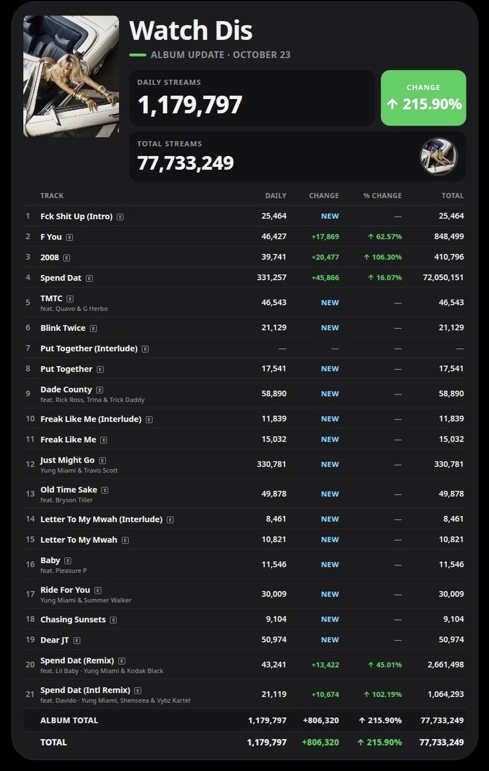The width and height of the screenshot is (489, 771).
Task: Click the ALBUM UPDATE · OCTOBER 23 subtitle
Action: click(x=220, y=55)
